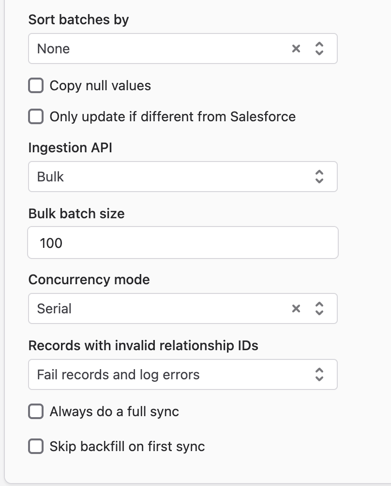This screenshot has height=486, width=391.
Task: Click the up-down chevron in Sort batches by
Action: tap(319, 49)
